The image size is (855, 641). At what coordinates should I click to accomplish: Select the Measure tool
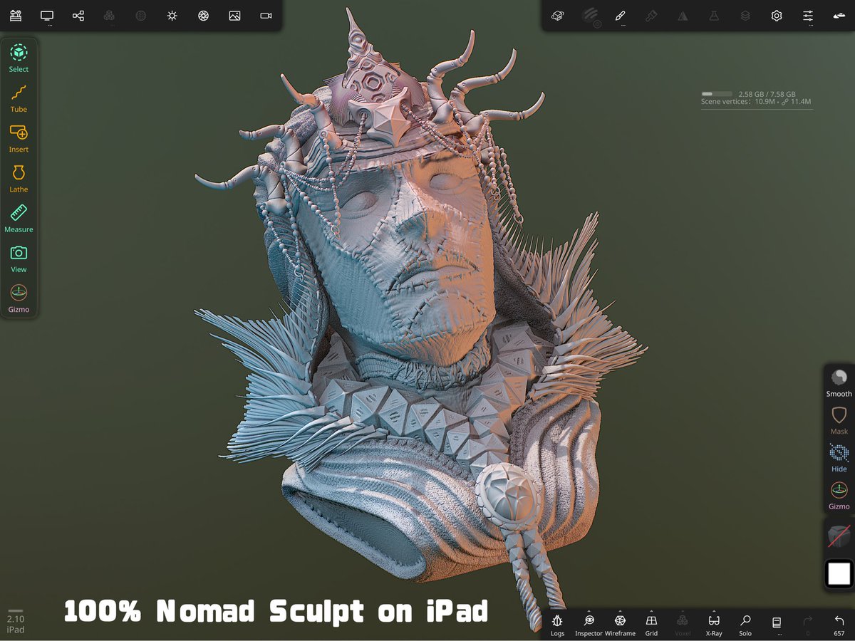tap(19, 218)
